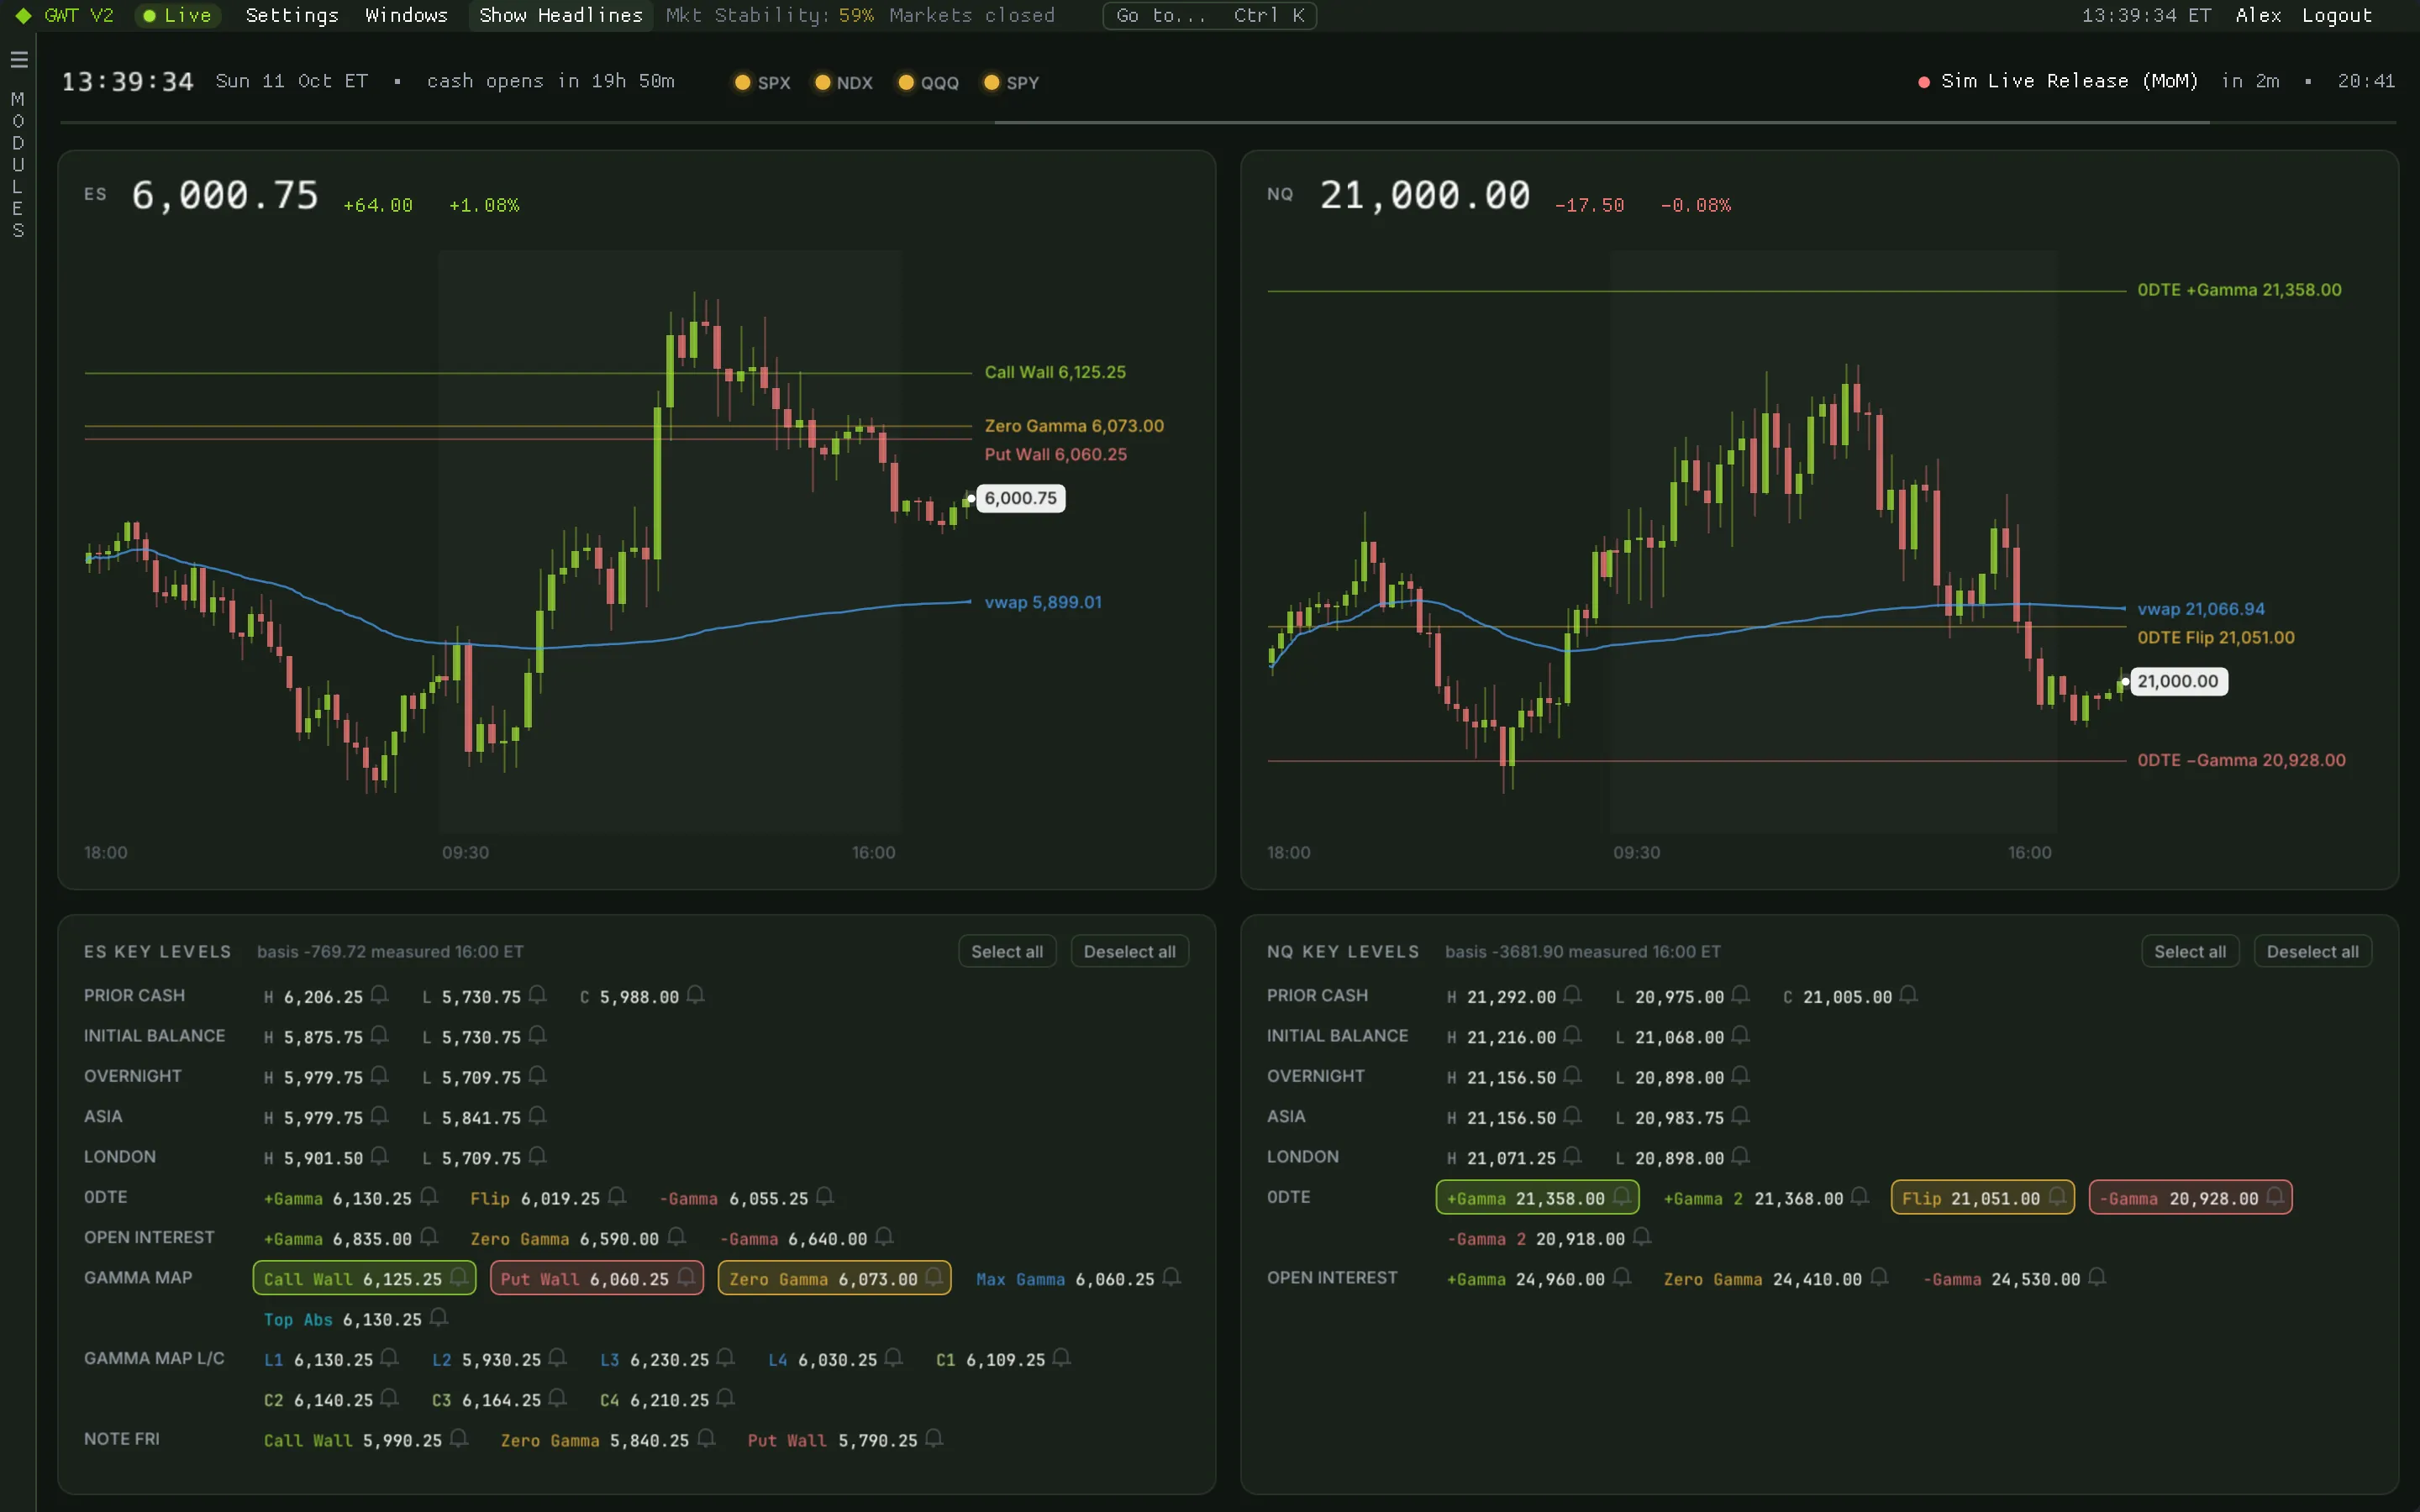Click bell beside ES 0DTE Flip 6,019.25

(617, 1197)
